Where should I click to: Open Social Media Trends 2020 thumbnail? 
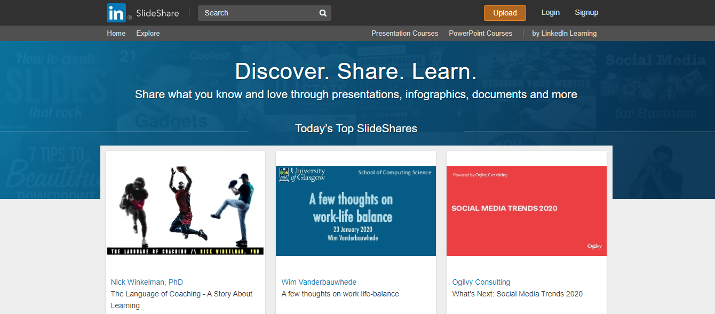pos(527,211)
